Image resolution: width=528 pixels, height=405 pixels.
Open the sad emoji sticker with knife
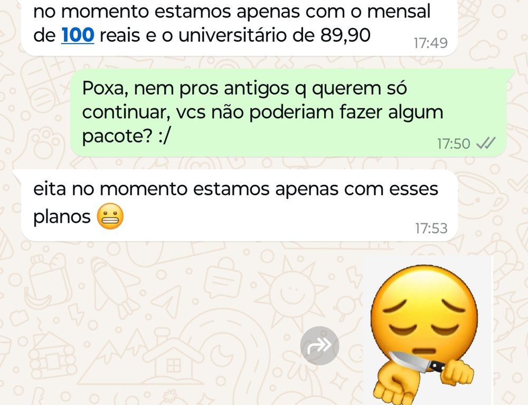pos(426,331)
